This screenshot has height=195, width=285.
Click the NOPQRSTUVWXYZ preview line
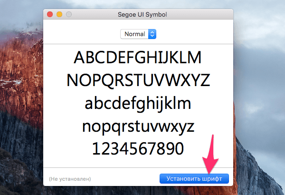point(138,80)
